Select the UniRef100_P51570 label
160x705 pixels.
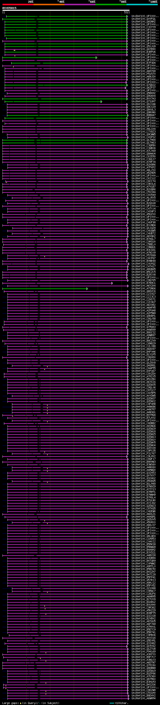point(143,74)
